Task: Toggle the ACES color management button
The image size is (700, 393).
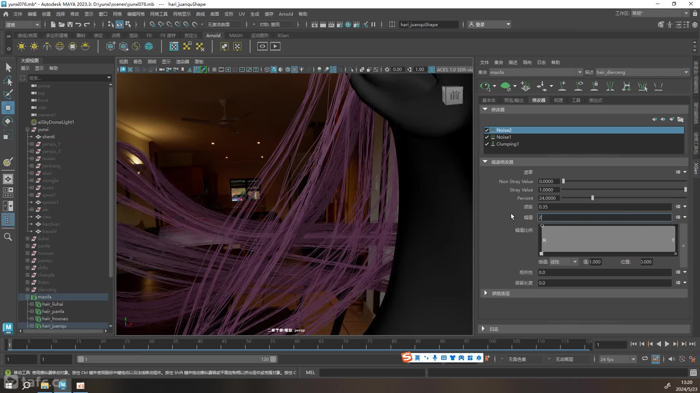Action: pos(432,70)
